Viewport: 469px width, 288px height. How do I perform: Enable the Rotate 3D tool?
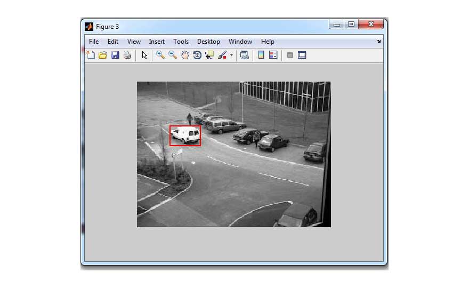point(197,55)
